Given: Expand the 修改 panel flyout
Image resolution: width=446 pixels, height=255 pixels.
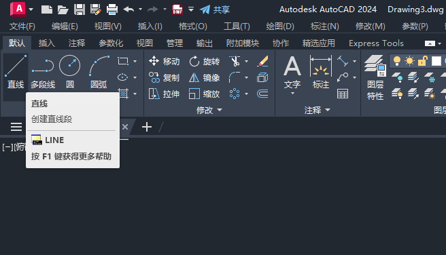Looking at the screenshot, I should point(209,110).
